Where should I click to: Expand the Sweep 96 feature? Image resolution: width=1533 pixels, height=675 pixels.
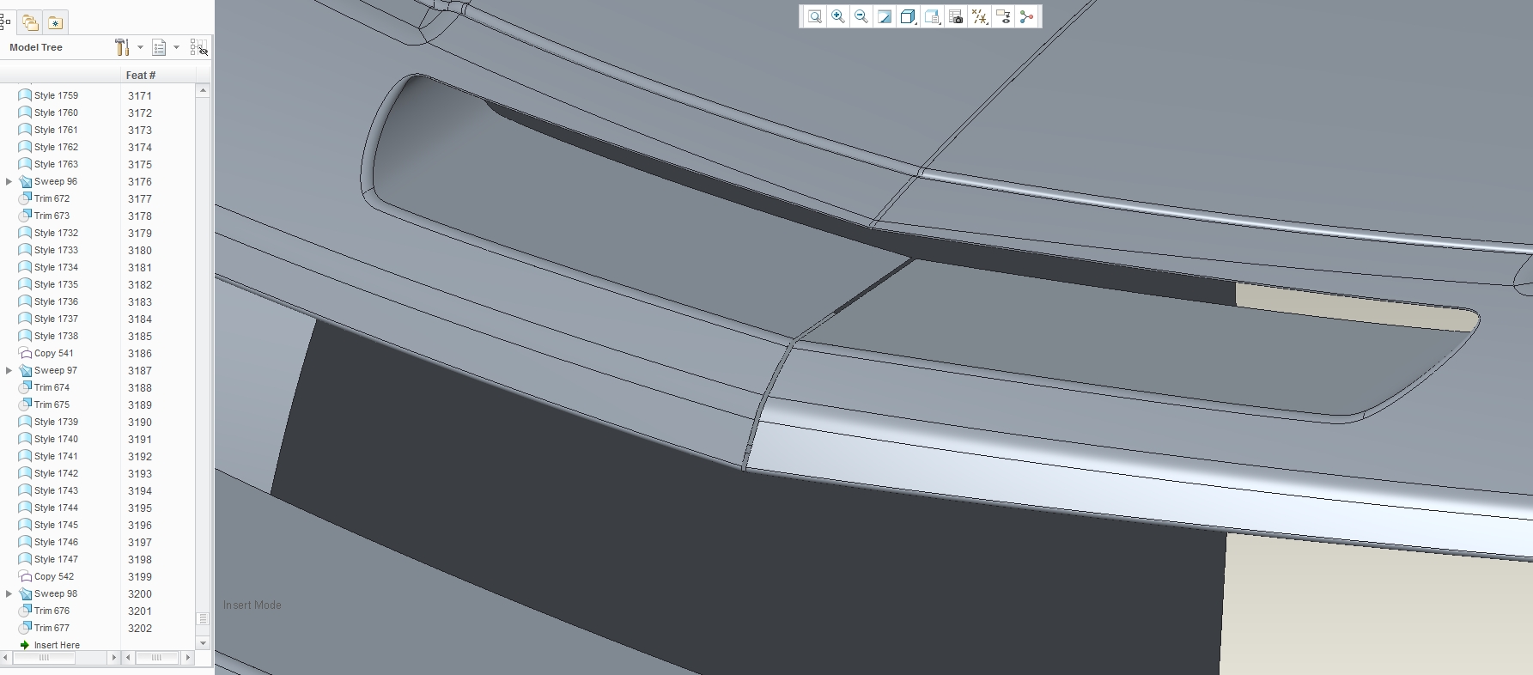[9, 181]
